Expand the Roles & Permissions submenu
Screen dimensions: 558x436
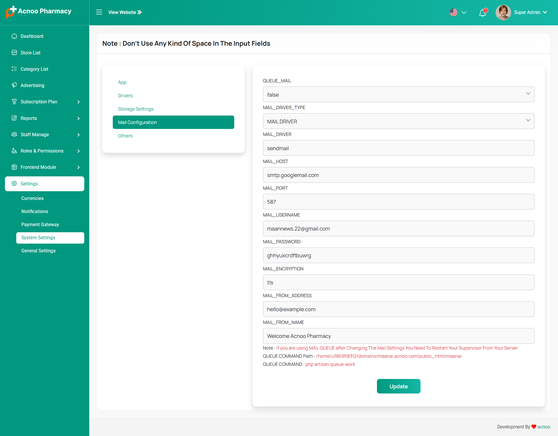[x=78, y=151]
